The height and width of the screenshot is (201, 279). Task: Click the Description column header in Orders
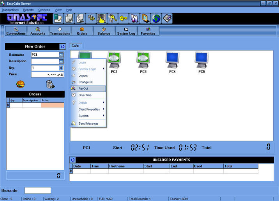[x=32, y=100]
